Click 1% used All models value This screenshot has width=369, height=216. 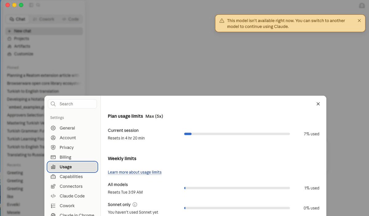312,188
